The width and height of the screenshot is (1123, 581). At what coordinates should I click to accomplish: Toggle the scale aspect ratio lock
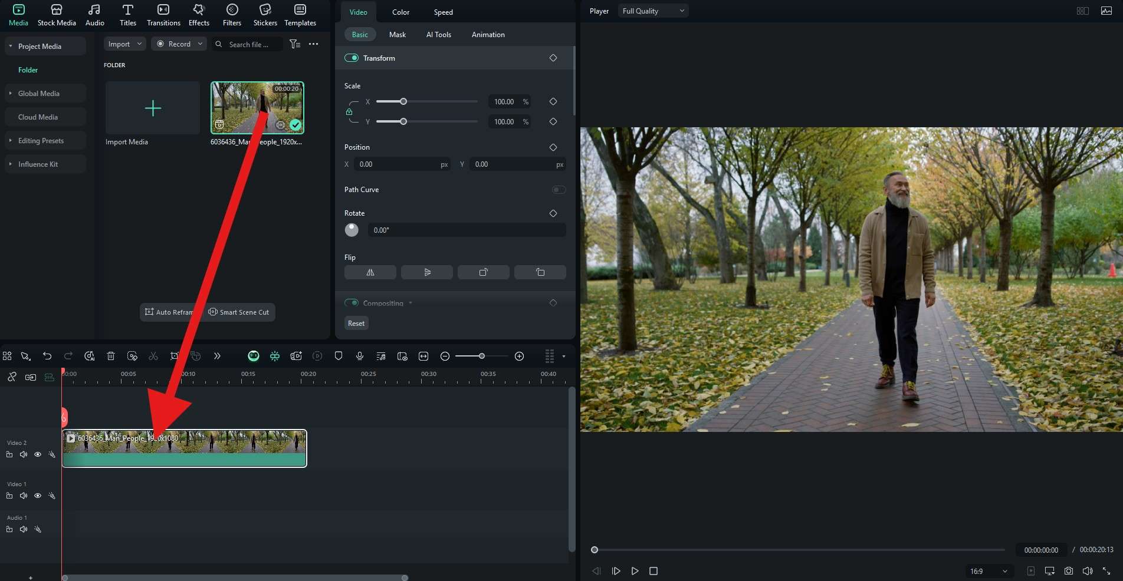click(349, 112)
